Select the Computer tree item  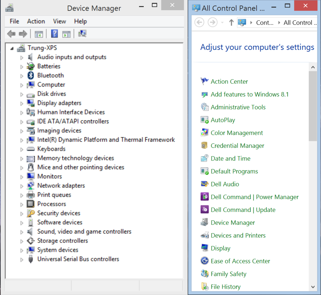pyautogui.click(x=51, y=84)
